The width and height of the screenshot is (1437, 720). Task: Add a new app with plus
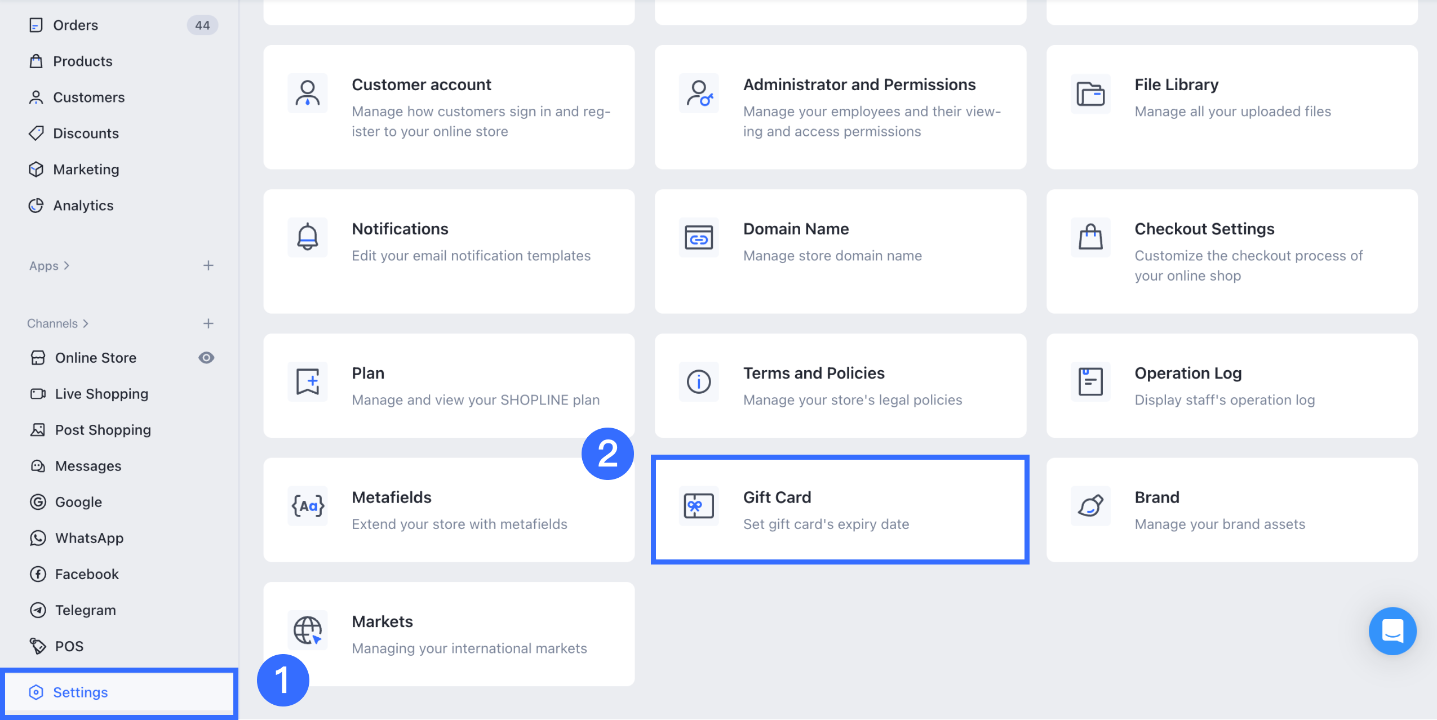208,265
